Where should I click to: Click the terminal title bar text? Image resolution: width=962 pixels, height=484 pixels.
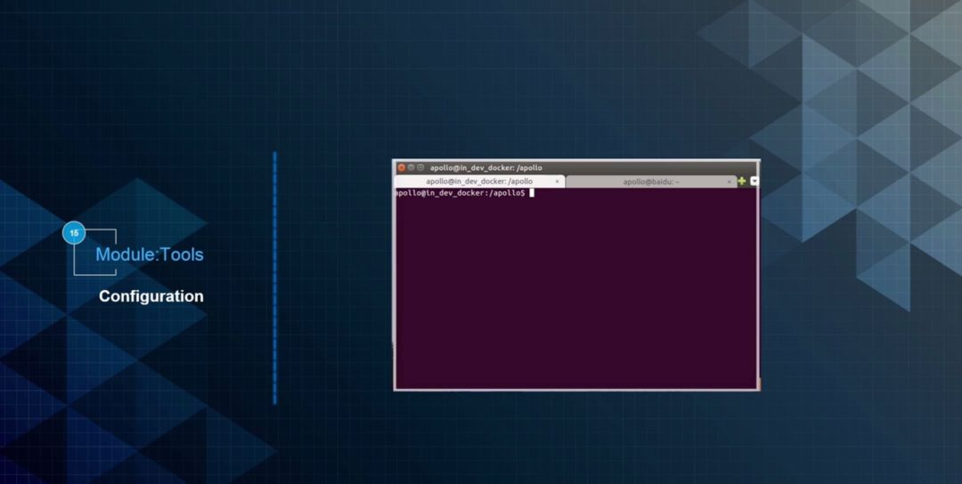point(486,167)
